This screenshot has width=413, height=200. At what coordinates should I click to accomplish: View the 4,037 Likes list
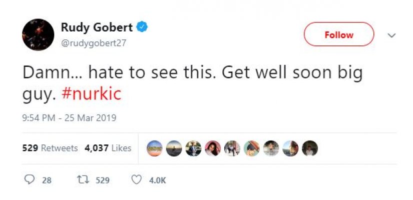click(108, 148)
